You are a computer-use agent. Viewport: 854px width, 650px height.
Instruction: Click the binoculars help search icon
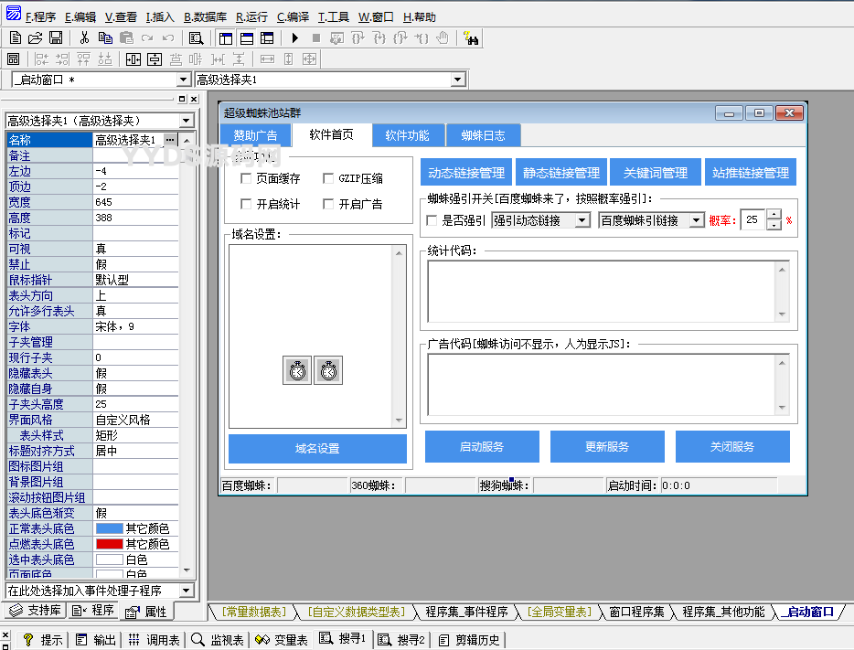(470, 37)
